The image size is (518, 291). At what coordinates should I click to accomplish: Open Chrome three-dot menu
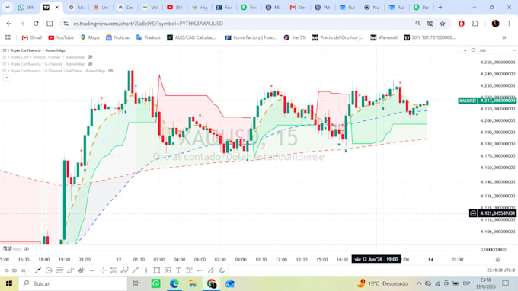509,24
